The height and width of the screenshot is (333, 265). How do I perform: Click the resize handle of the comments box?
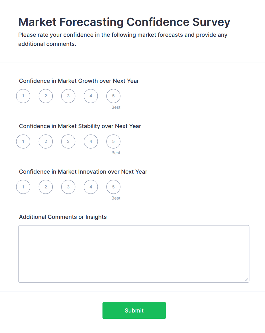tap(247, 279)
